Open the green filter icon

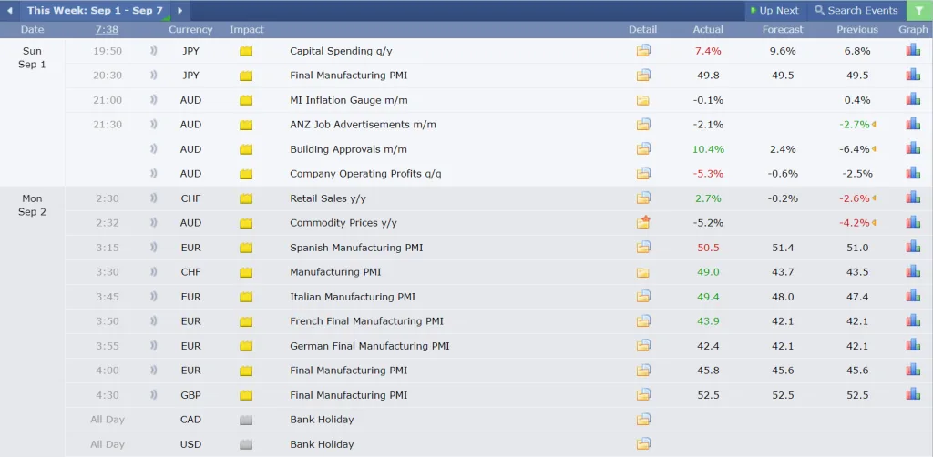click(x=918, y=11)
